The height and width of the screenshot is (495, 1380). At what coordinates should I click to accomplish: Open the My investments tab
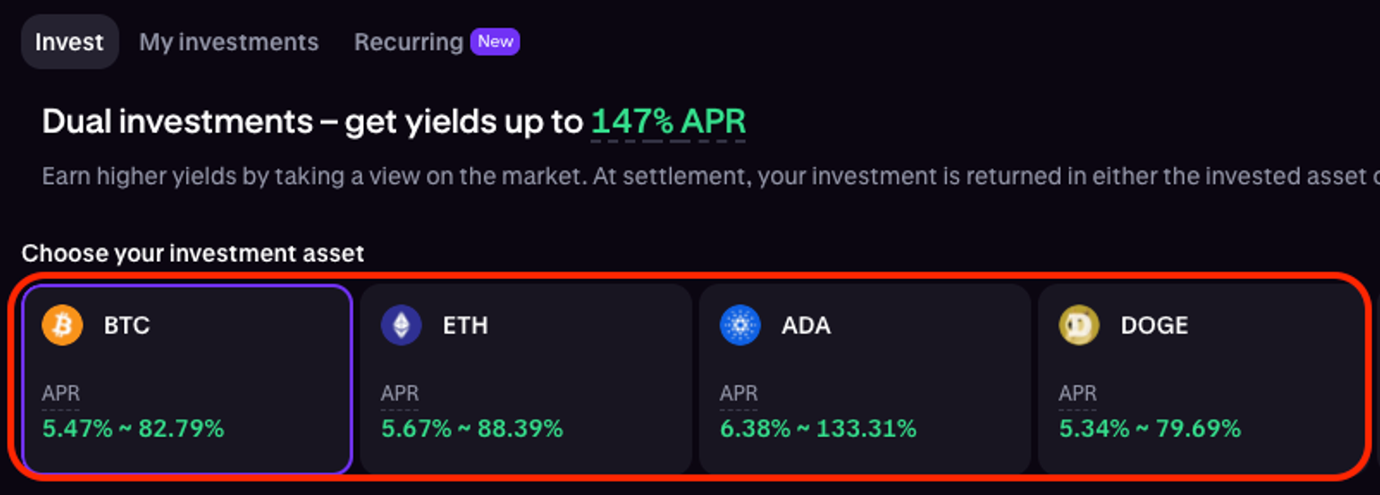coord(229,42)
